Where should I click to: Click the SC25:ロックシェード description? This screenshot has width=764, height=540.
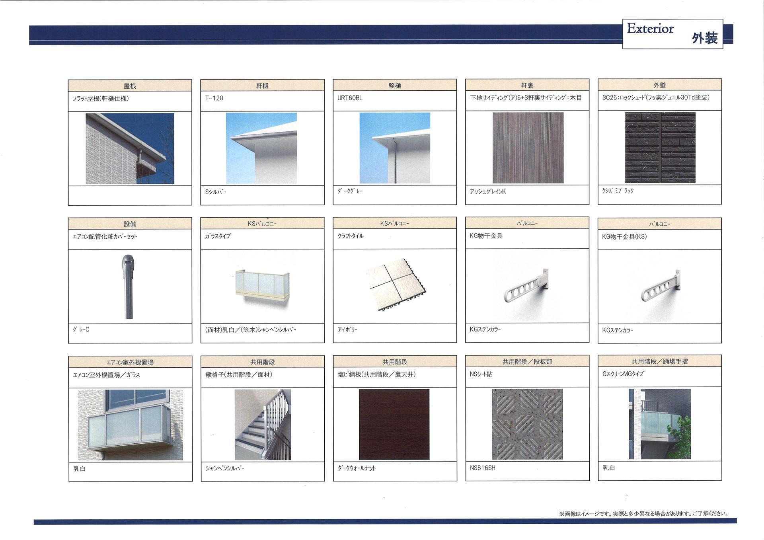click(x=656, y=97)
